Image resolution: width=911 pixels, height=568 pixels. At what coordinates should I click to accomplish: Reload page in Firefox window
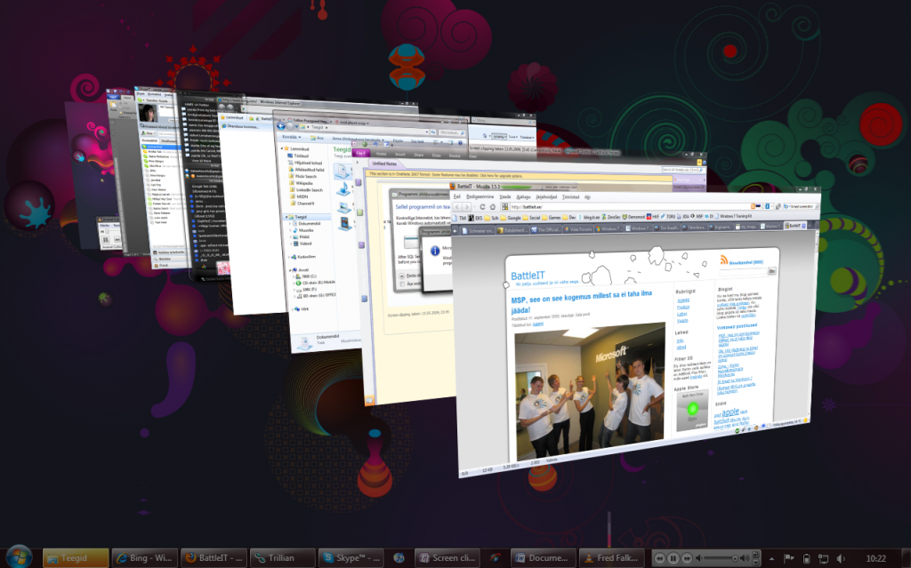point(482,207)
